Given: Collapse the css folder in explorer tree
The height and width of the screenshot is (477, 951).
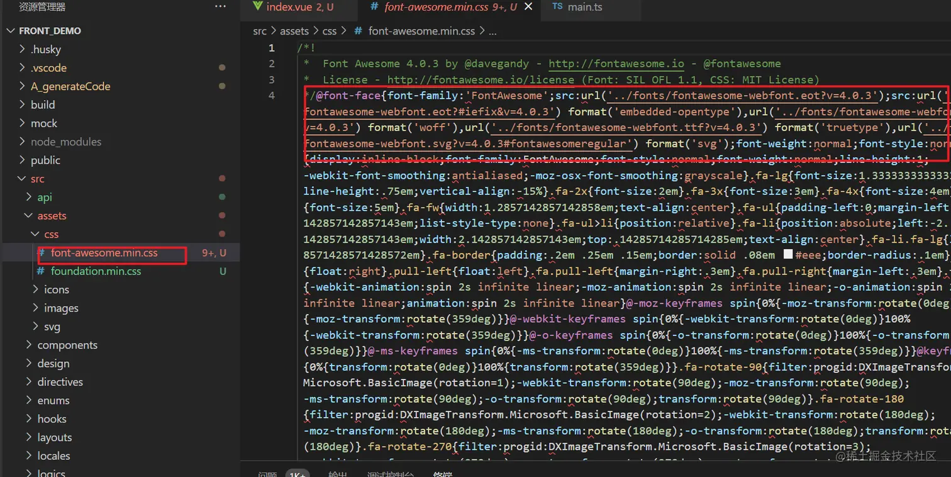Looking at the screenshot, I should point(52,234).
